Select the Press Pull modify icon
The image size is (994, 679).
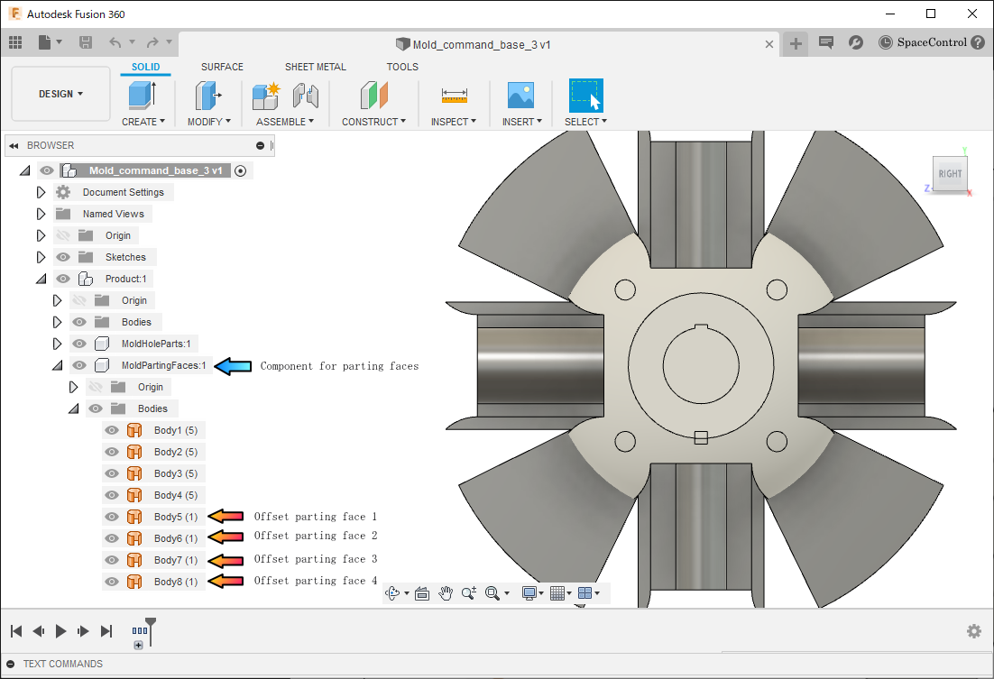[x=208, y=96]
